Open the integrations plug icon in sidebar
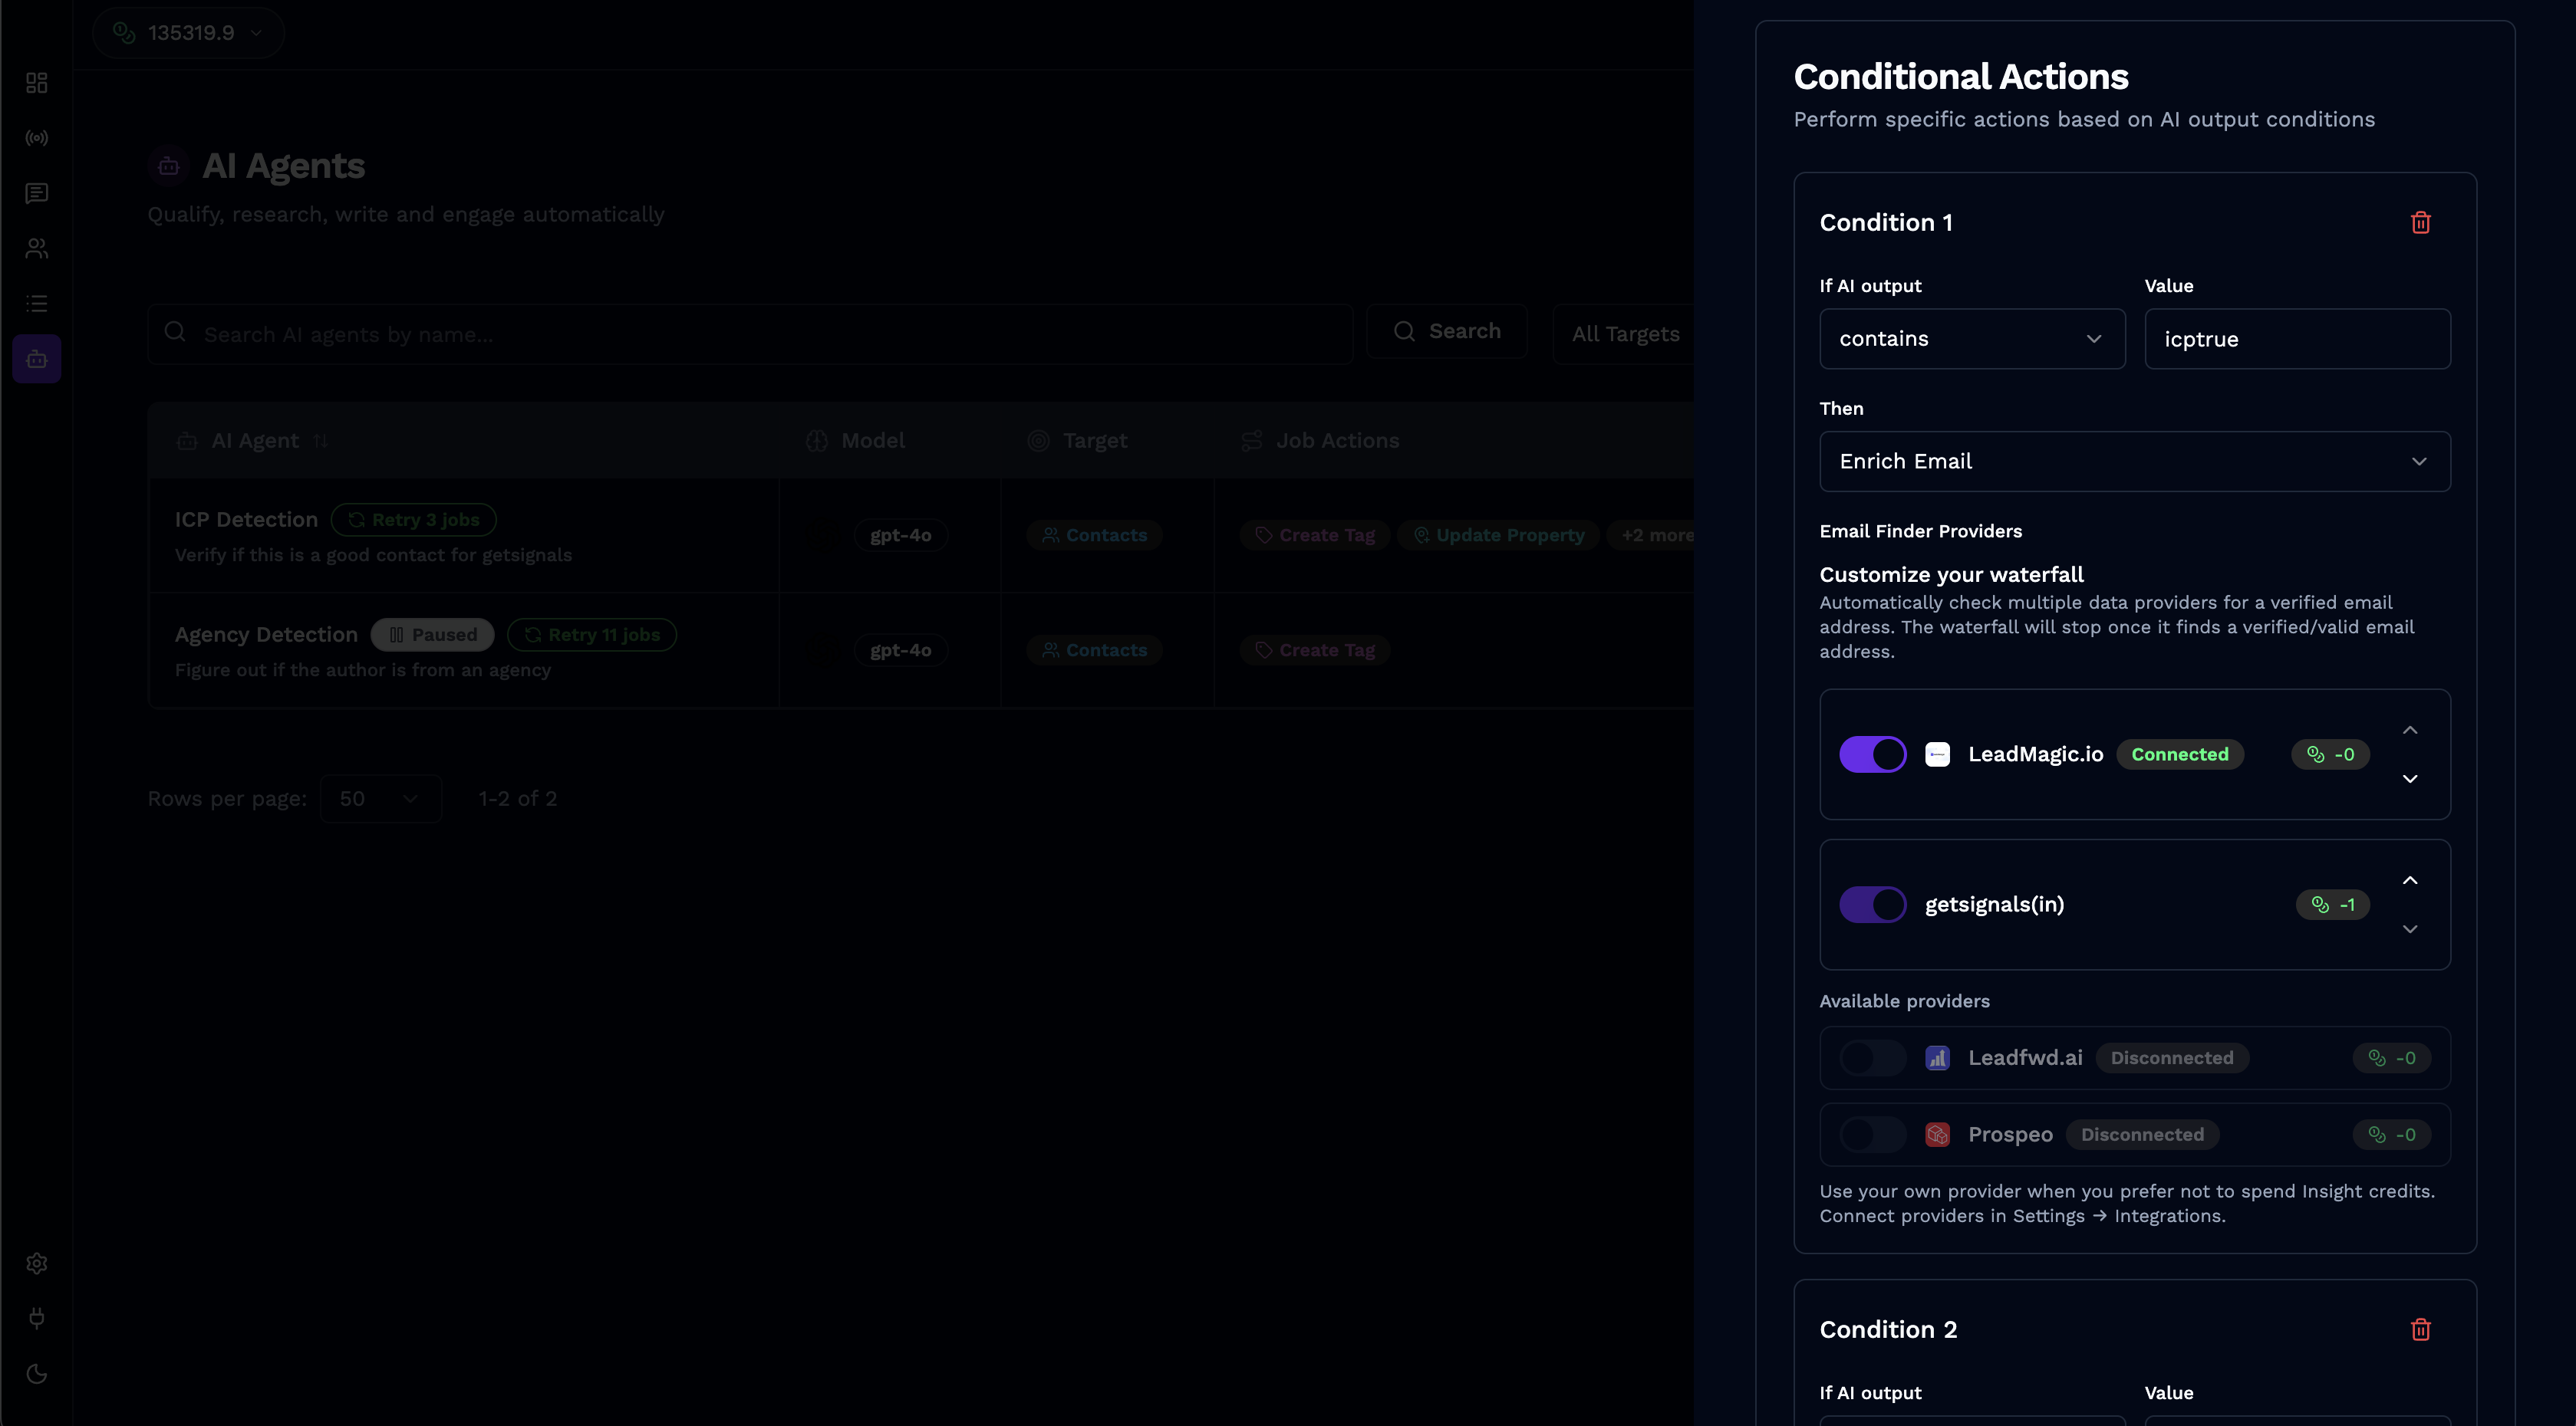Image resolution: width=2576 pixels, height=1426 pixels. pos(36,1317)
